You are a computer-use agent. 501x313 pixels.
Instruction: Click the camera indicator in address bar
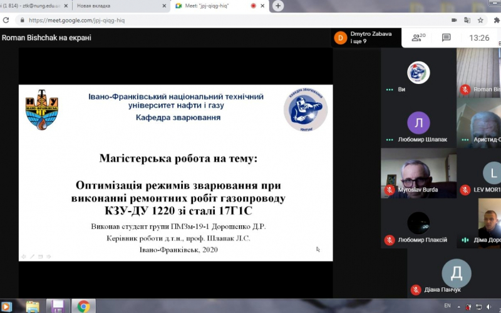[454, 20]
